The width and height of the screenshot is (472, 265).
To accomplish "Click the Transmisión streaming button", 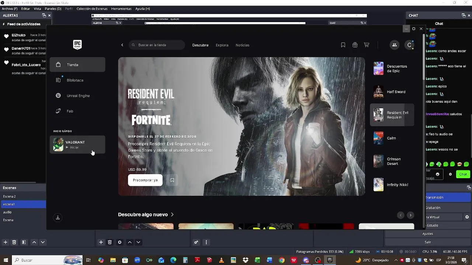I will coord(448,198).
